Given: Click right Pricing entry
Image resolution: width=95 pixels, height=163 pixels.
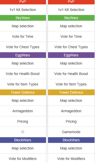Looking at the screenshot, I should pyautogui.click(x=71, y=121).
